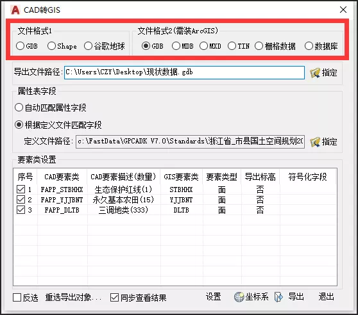
Task: Click the 退出 exit button
Action: coord(327,297)
